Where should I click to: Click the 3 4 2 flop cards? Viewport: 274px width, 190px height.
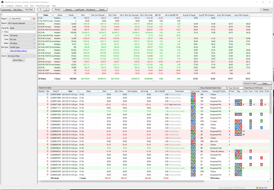coord(238,115)
